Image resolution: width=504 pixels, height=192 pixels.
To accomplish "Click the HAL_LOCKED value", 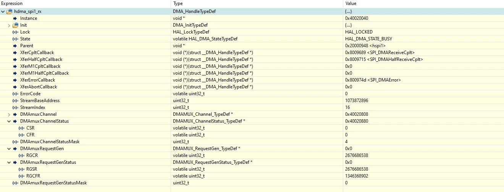I will pos(359,32).
